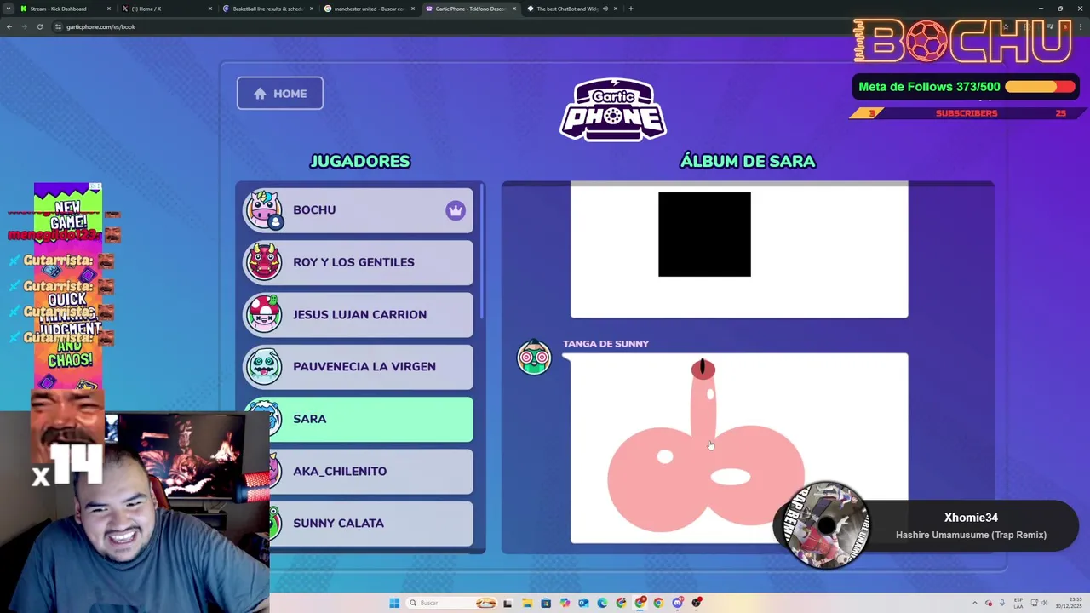
Task: Open Copilot from the taskbar
Action: coord(565,603)
